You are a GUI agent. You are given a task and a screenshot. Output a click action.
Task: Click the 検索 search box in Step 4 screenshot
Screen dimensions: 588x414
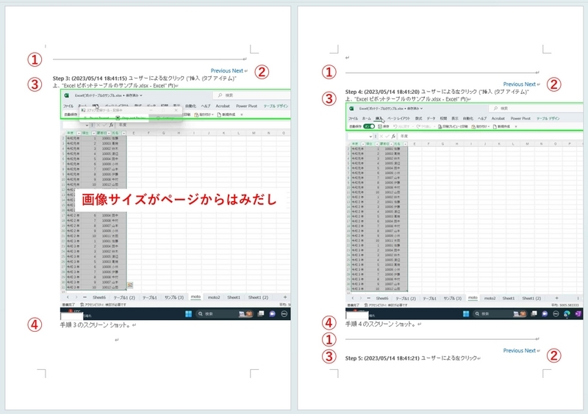point(537,109)
